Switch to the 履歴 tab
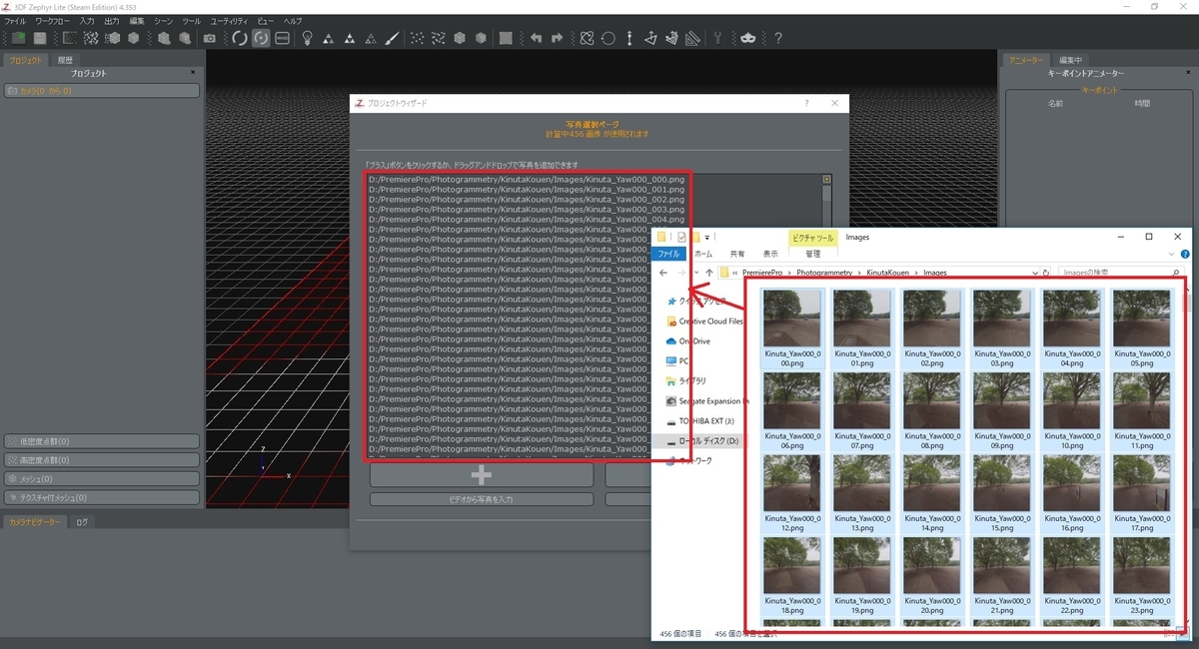The width and height of the screenshot is (1199, 649). click(65, 61)
